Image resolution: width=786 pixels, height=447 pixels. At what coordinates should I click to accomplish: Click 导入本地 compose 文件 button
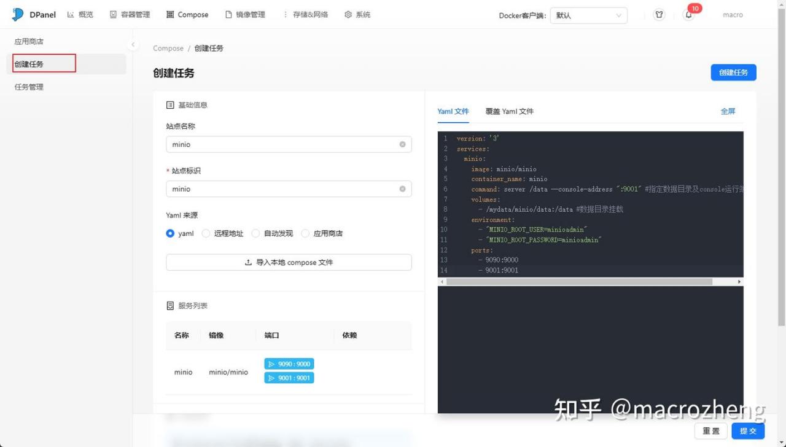[x=289, y=262]
